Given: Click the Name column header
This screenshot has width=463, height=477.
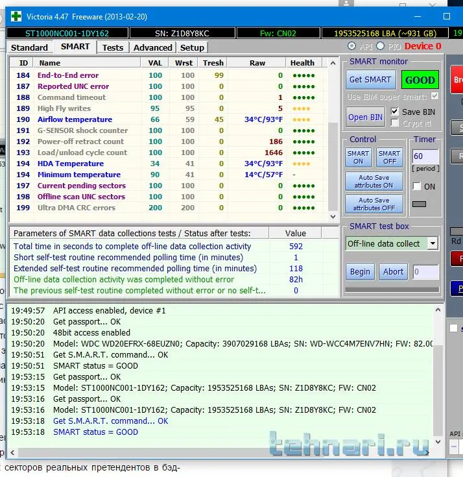Looking at the screenshot, I should click(87, 63).
